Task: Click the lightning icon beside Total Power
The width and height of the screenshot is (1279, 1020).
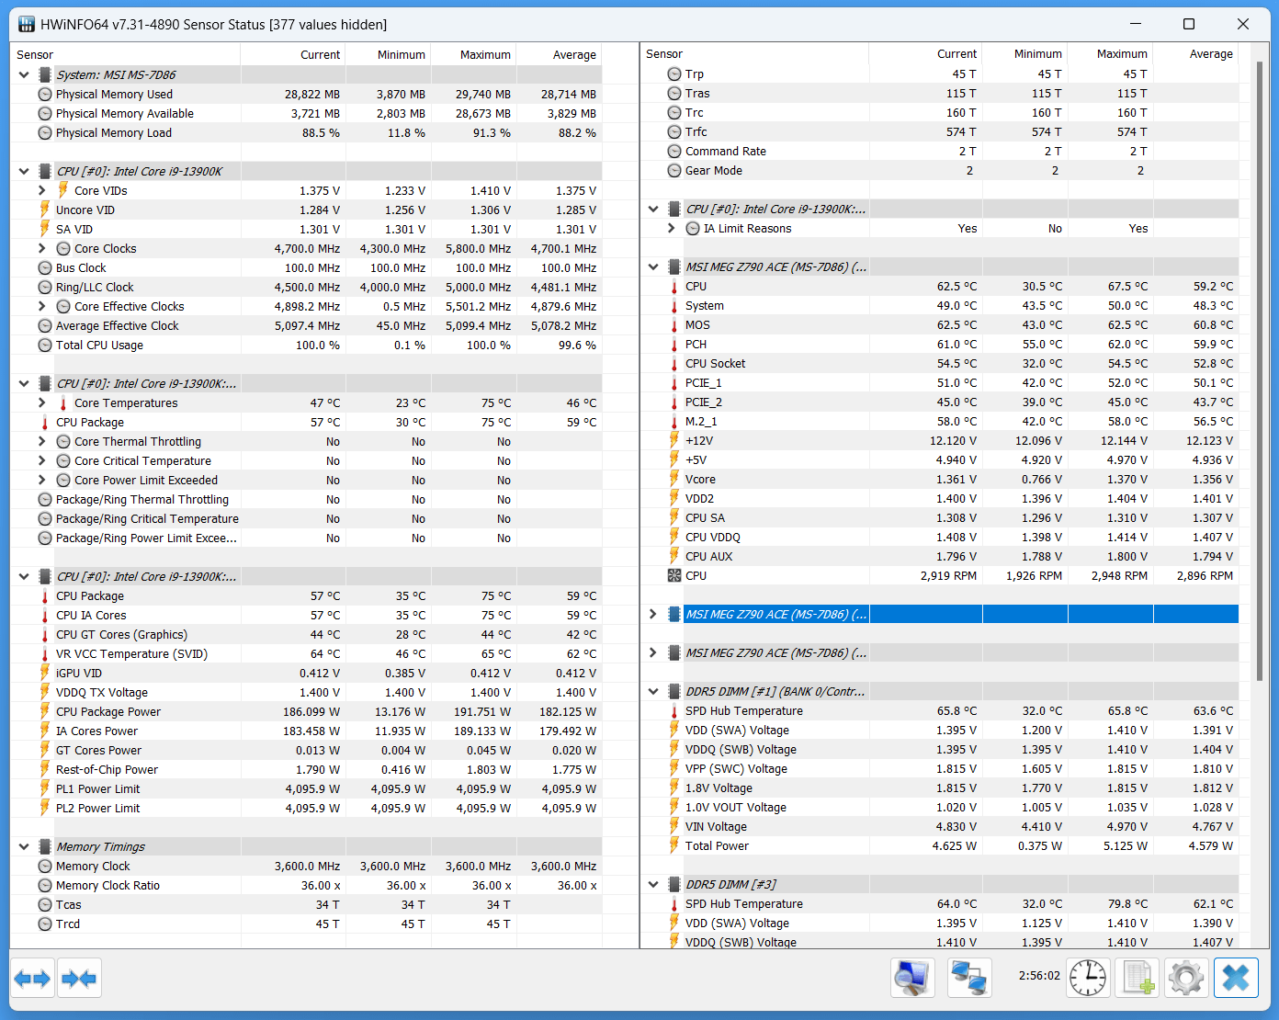Action: pyautogui.click(x=674, y=846)
